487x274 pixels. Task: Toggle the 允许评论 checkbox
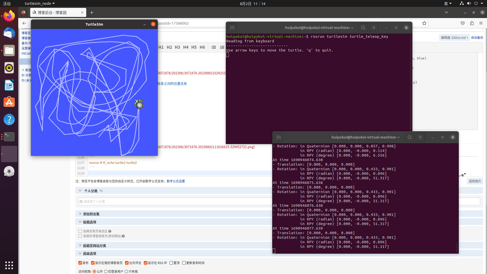[127, 263]
